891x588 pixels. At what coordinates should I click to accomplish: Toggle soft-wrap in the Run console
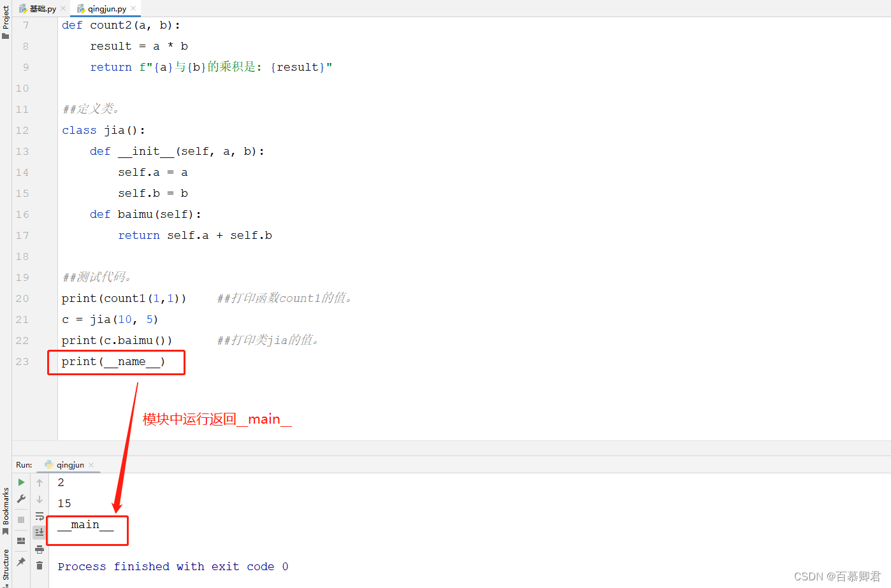[40, 516]
